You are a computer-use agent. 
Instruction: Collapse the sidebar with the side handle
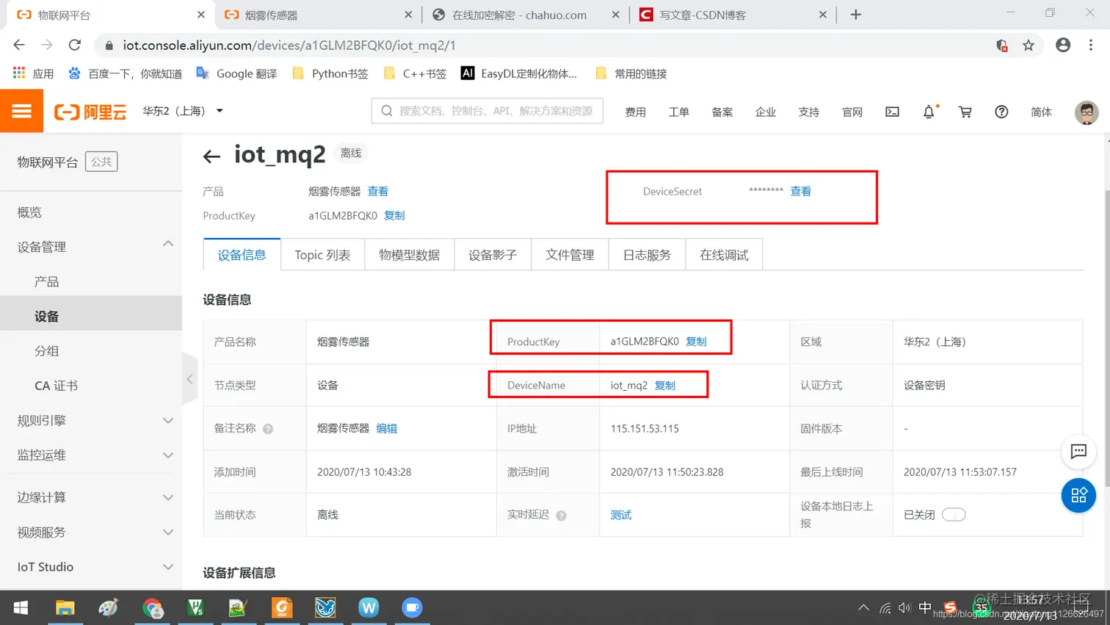tap(189, 379)
